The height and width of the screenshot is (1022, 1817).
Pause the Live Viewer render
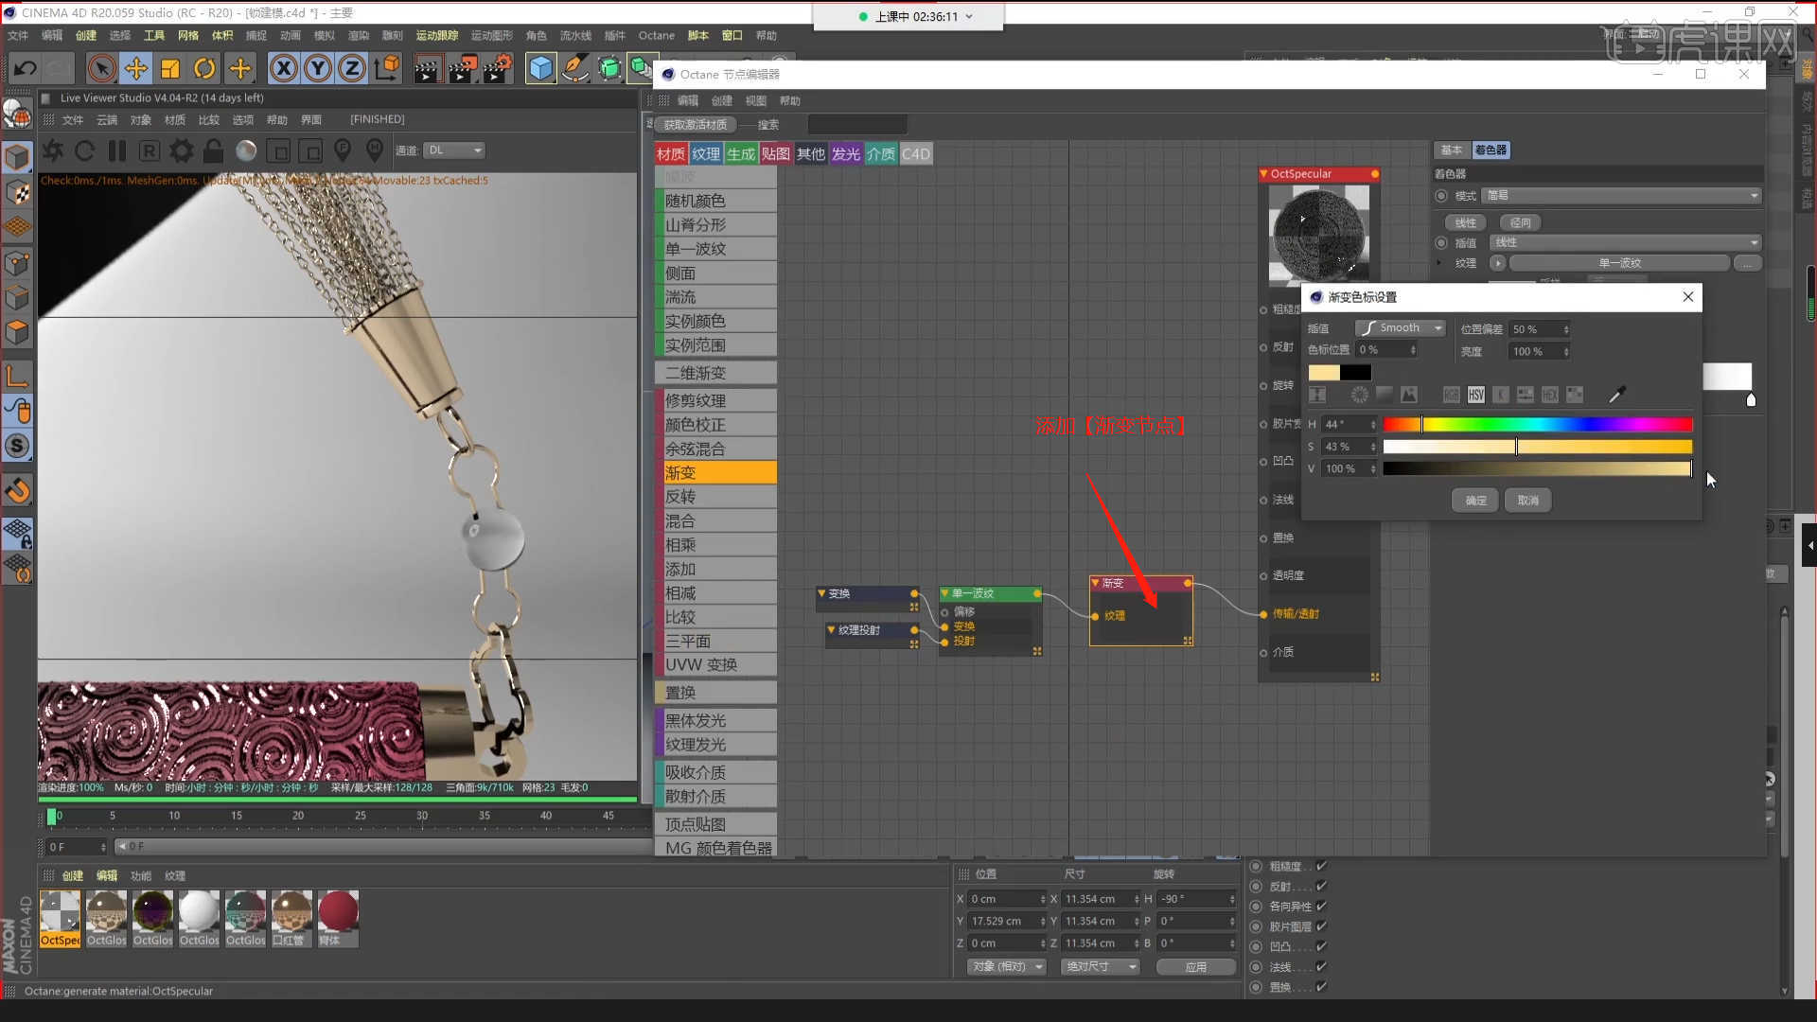pos(117,150)
